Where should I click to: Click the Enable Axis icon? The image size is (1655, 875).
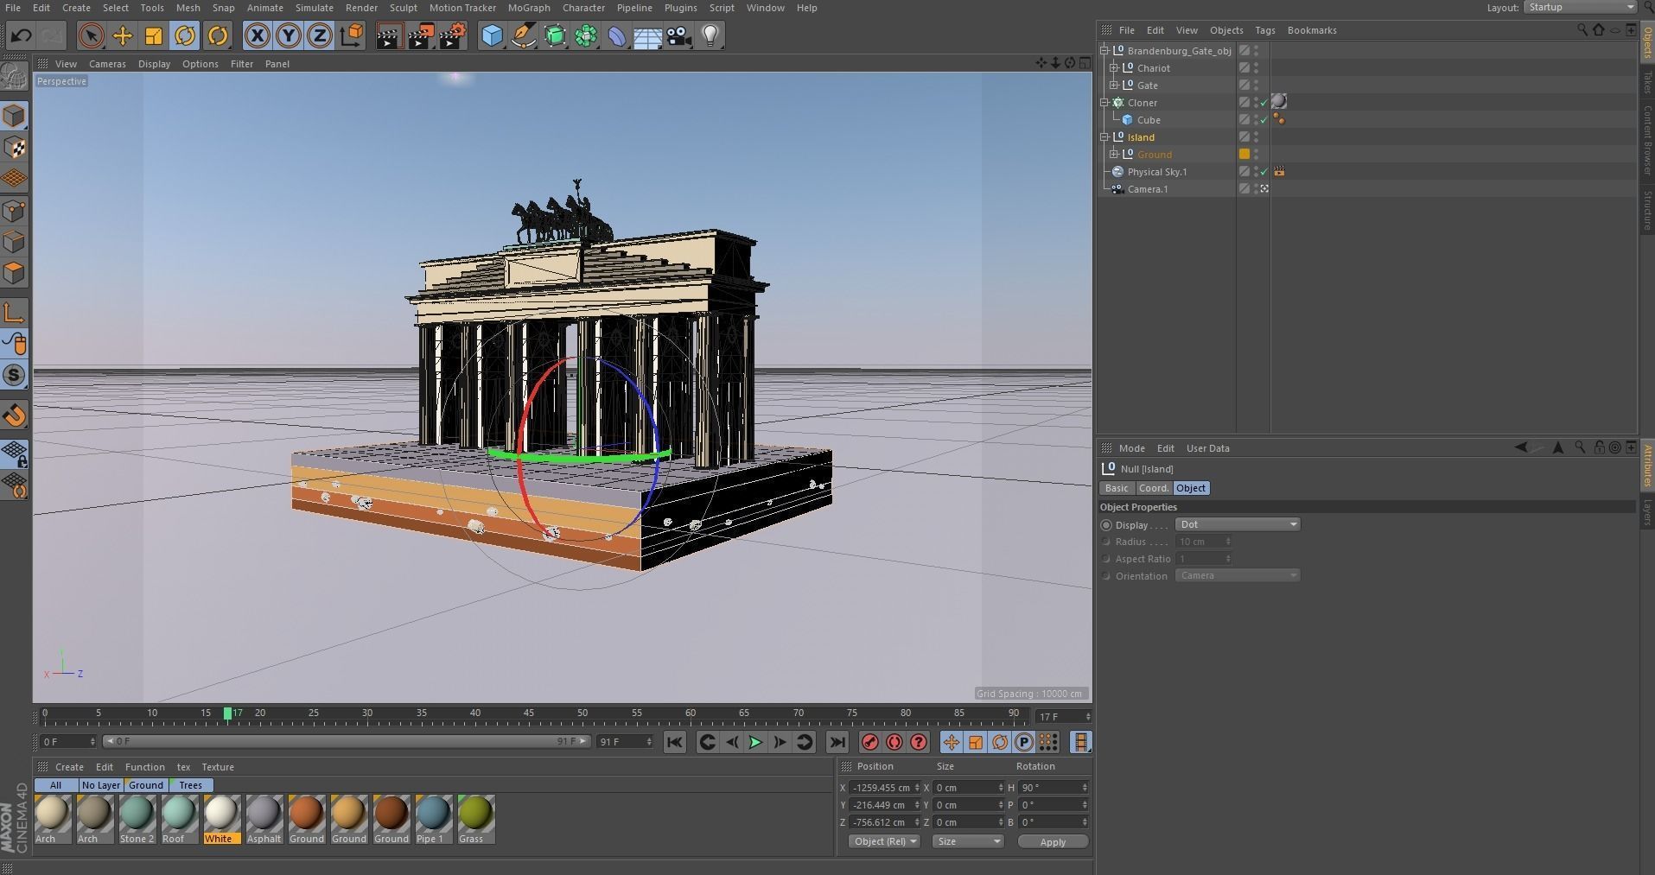[15, 313]
